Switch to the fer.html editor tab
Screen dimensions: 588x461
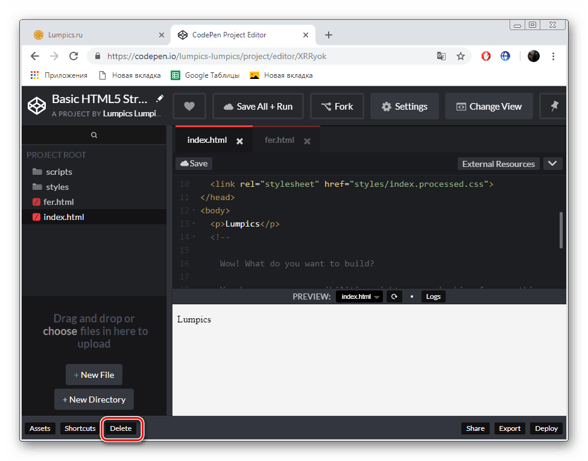tap(279, 139)
